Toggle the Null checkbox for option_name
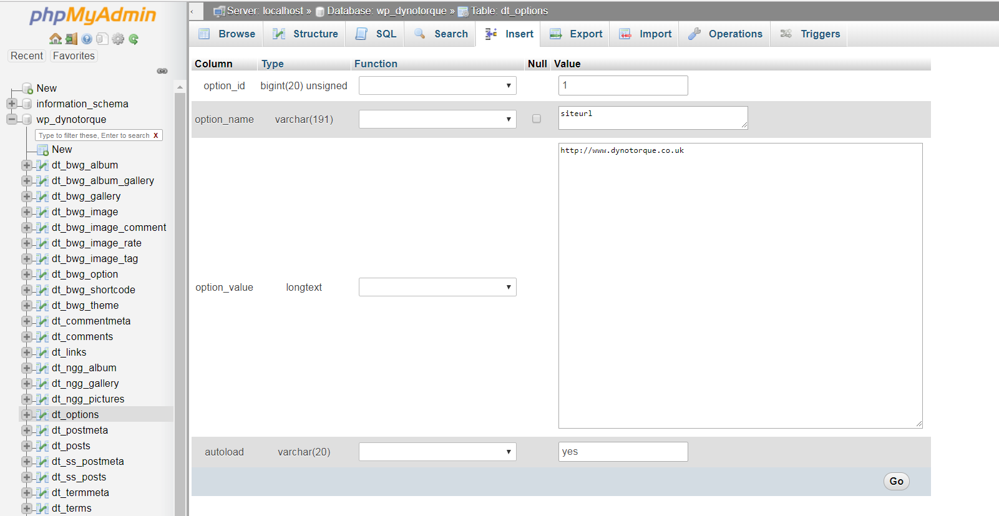This screenshot has height=516, width=999. coord(537,119)
